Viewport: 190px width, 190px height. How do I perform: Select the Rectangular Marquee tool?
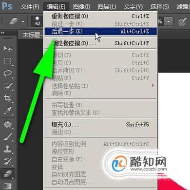click(x=8, y=61)
